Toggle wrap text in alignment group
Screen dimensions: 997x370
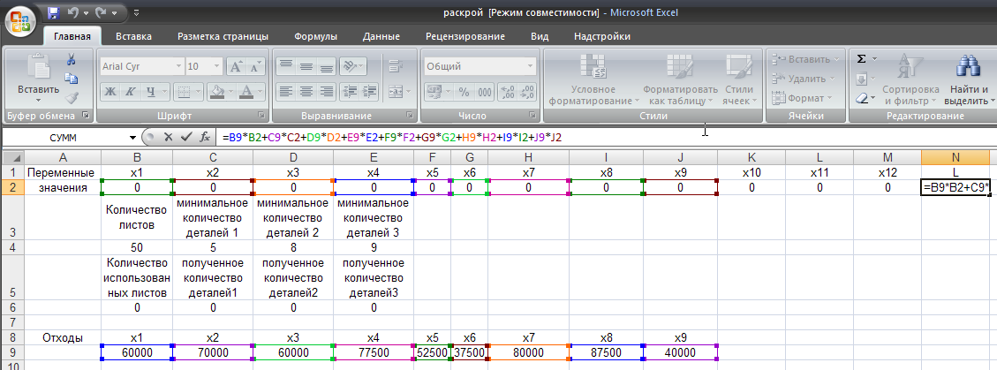397,66
